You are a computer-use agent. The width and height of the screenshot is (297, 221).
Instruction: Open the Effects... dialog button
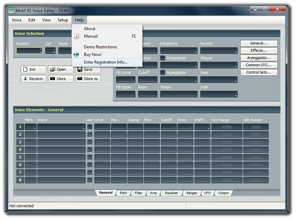click(x=259, y=50)
